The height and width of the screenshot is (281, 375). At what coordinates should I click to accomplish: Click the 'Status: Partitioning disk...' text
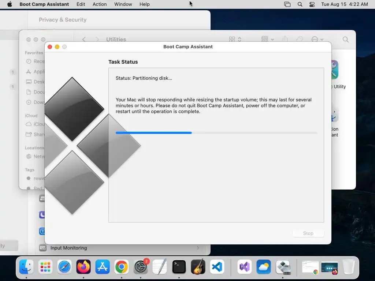click(x=144, y=78)
